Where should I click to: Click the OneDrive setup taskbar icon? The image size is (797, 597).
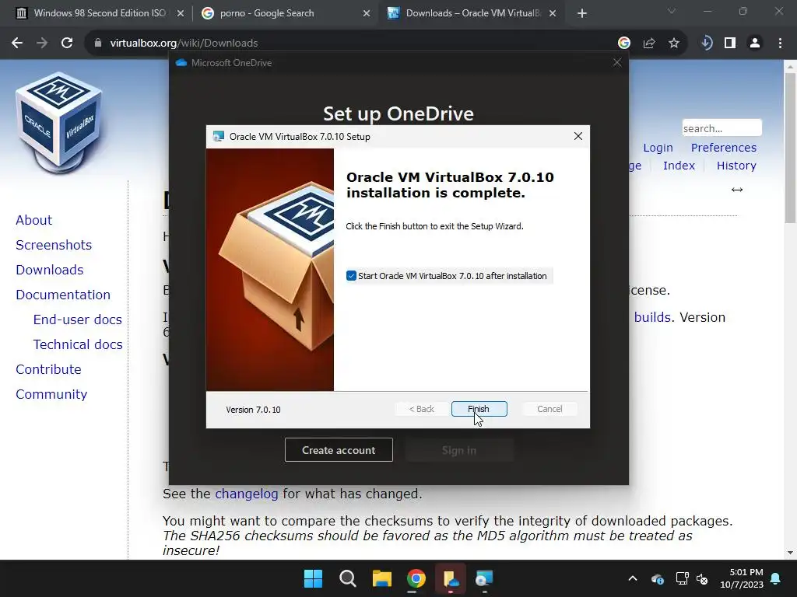coord(451,578)
